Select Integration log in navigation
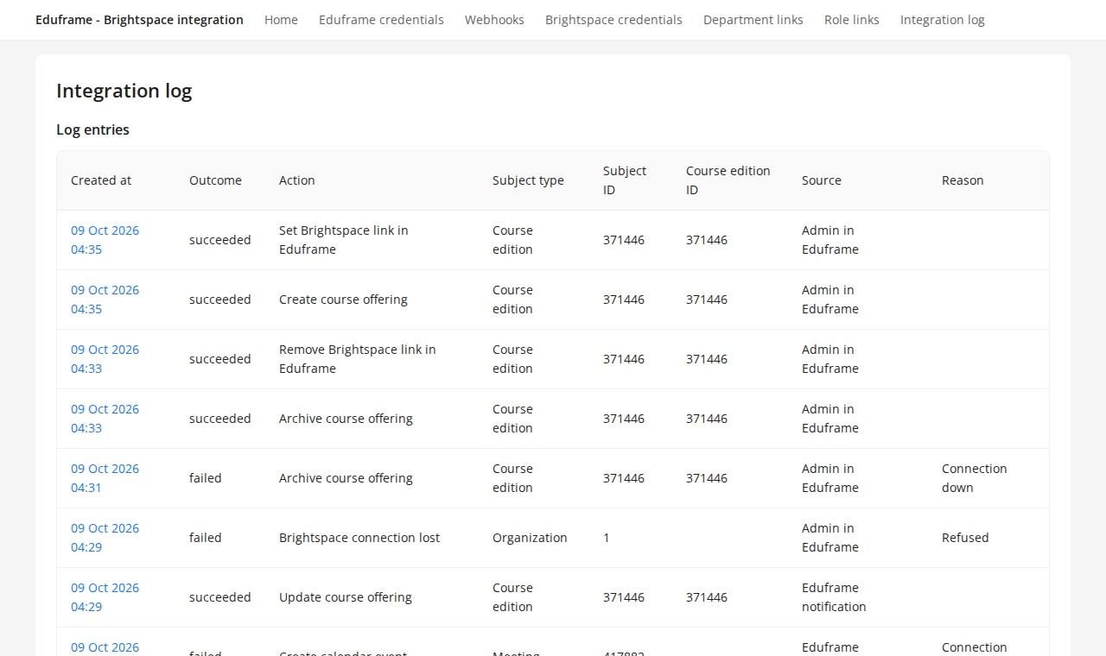Image resolution: width=1106 pixels, height=656 pixels. click(943, 20)
